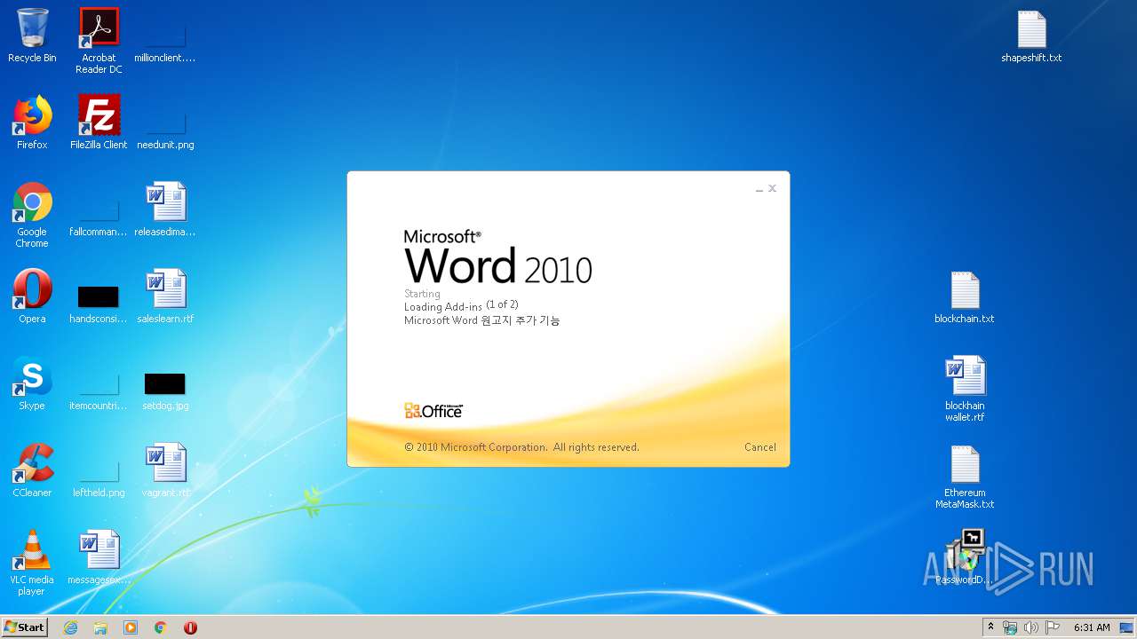The width and height of the screenshot is (1137, 639).
Task: Show hidden tray icons arrow
Action: (990, 627)
